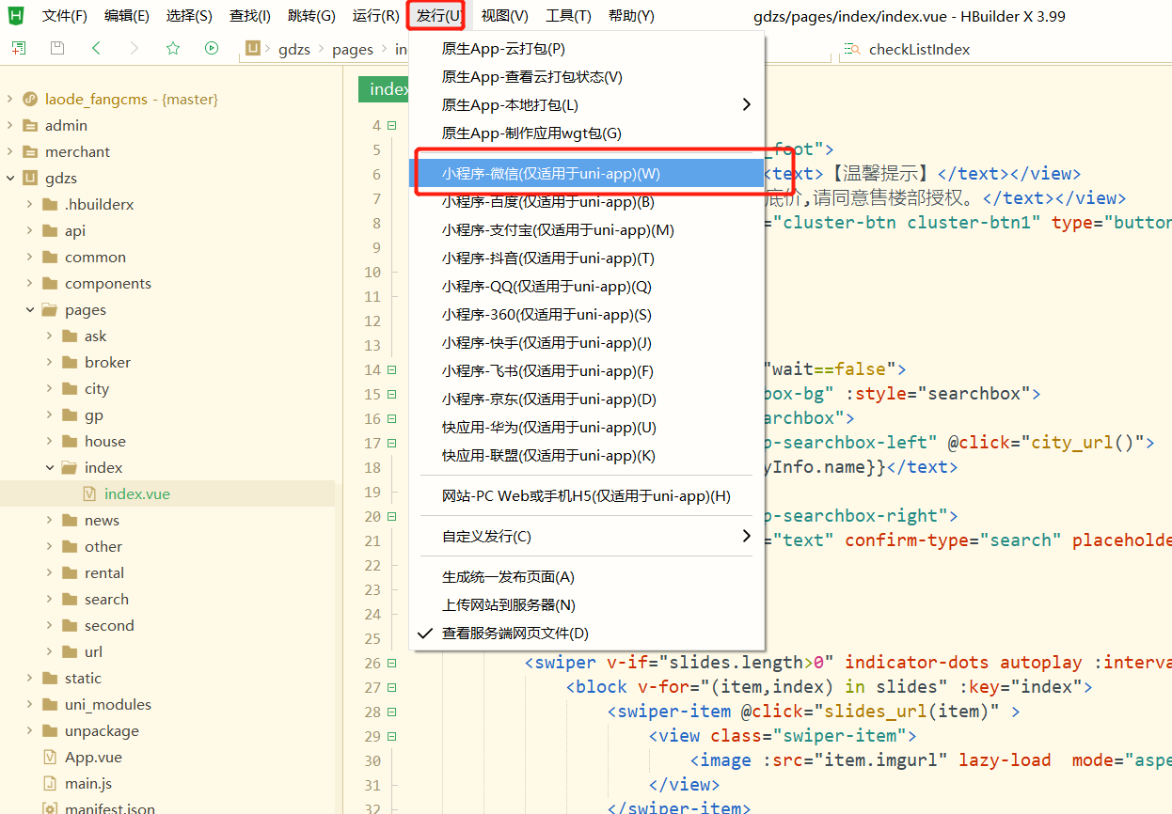
Task: Expand the static folder chevron
Action: pos(30,678)
